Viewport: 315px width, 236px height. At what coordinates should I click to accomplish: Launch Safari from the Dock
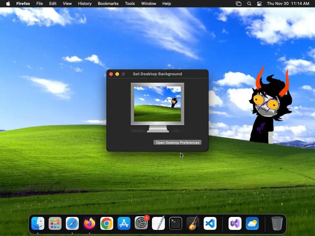(x=72, y=223)
